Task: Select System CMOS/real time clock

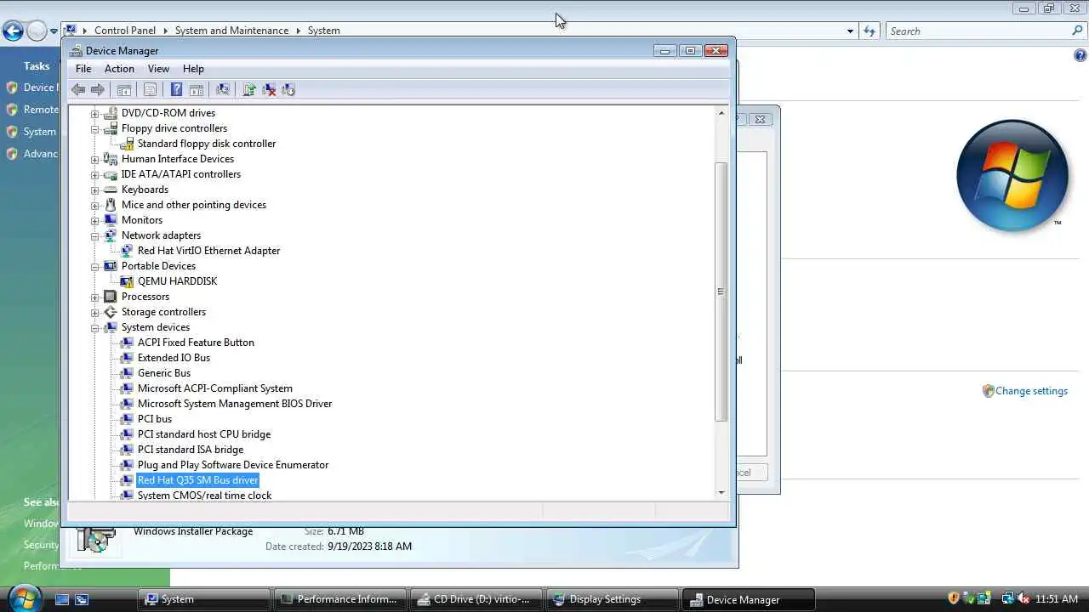Action: (x=204, y=495)
